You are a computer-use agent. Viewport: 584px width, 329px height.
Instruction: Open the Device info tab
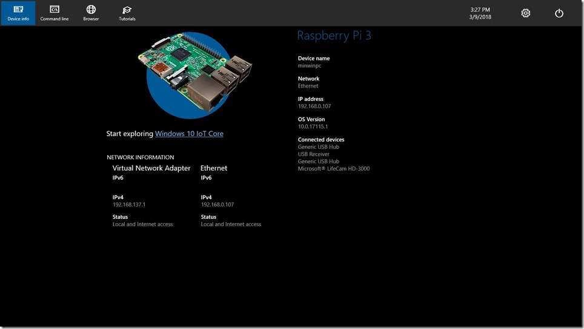pos(18,13)
